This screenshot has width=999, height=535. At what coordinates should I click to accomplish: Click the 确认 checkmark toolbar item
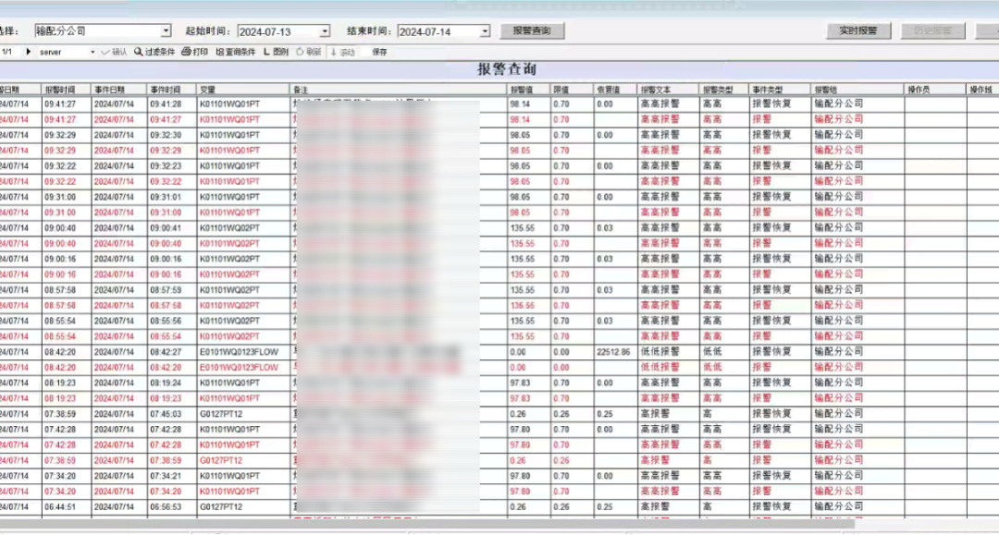(114, 52)
